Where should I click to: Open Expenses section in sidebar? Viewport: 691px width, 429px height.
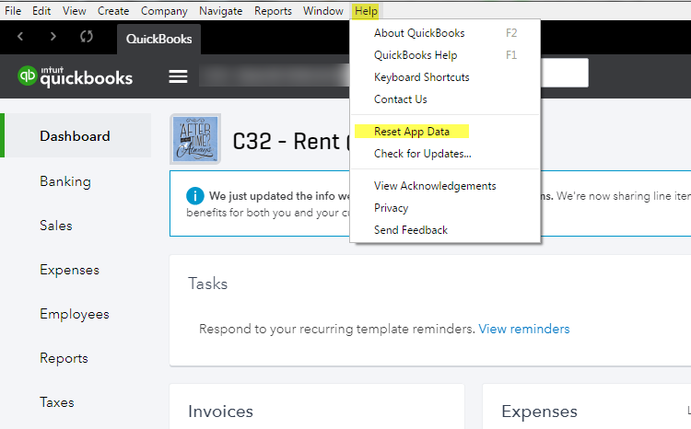pos(69,270)
